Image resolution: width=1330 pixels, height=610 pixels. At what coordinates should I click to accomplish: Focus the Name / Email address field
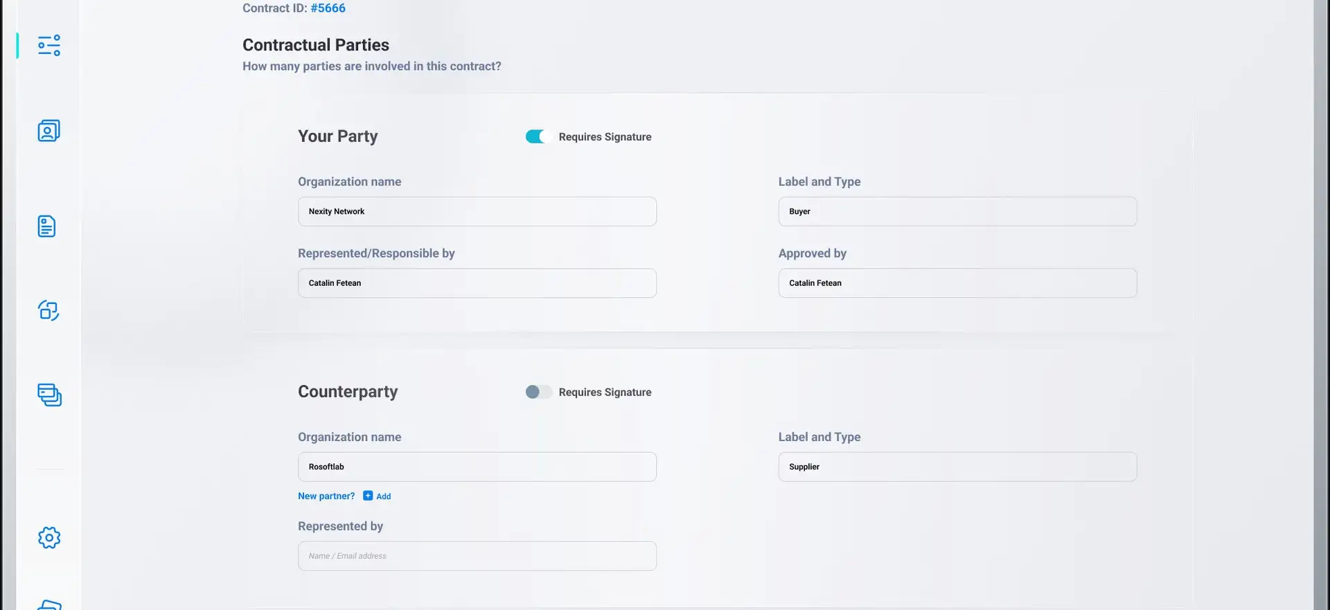tap(477, 556)
